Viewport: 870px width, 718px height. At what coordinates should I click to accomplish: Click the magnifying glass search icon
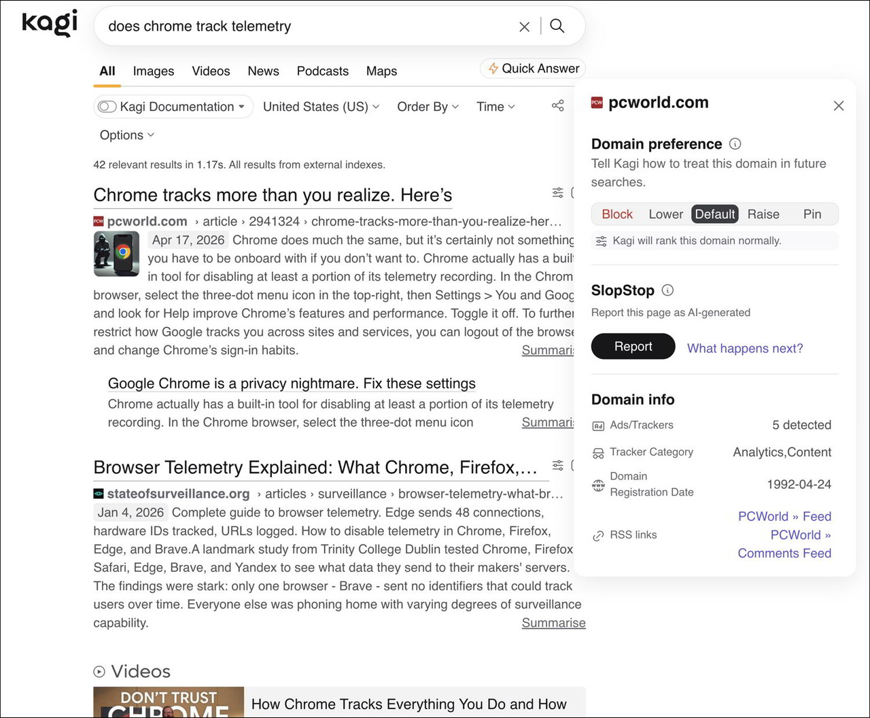[x=557, y=26]
